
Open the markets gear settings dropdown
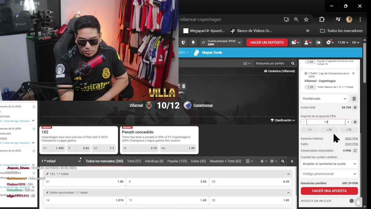pos(273,161)
